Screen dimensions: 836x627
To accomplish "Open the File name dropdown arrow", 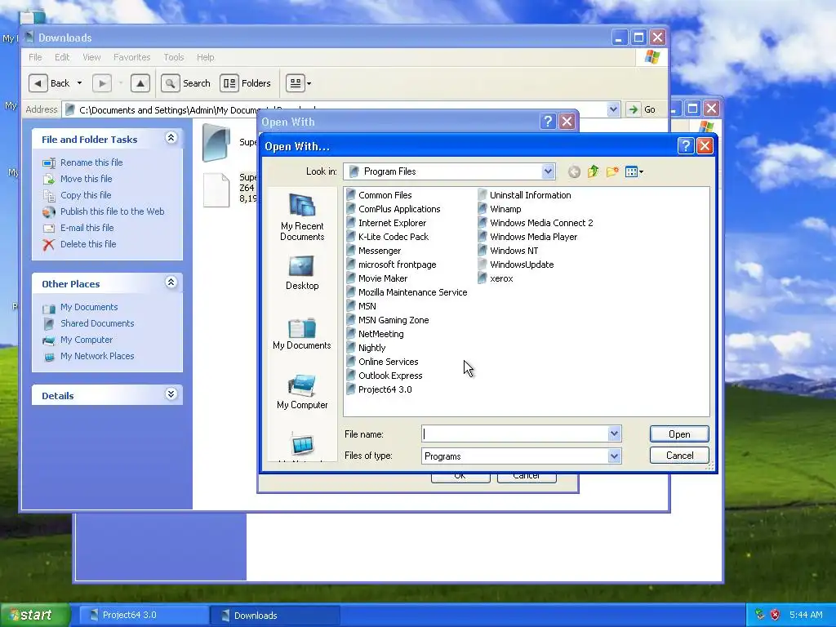I will point(614,434).
